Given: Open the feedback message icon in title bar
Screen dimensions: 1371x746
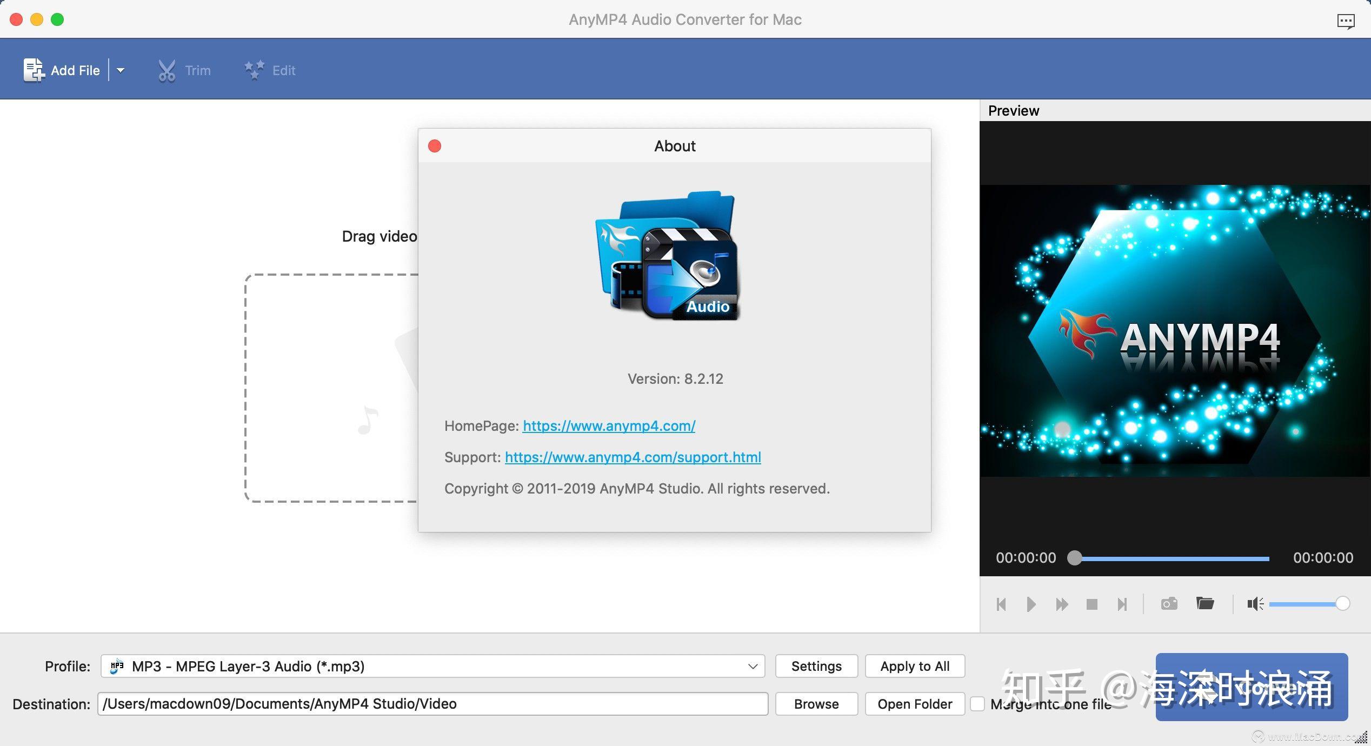Looking at the screenshot, I should tap(1345, 21).
